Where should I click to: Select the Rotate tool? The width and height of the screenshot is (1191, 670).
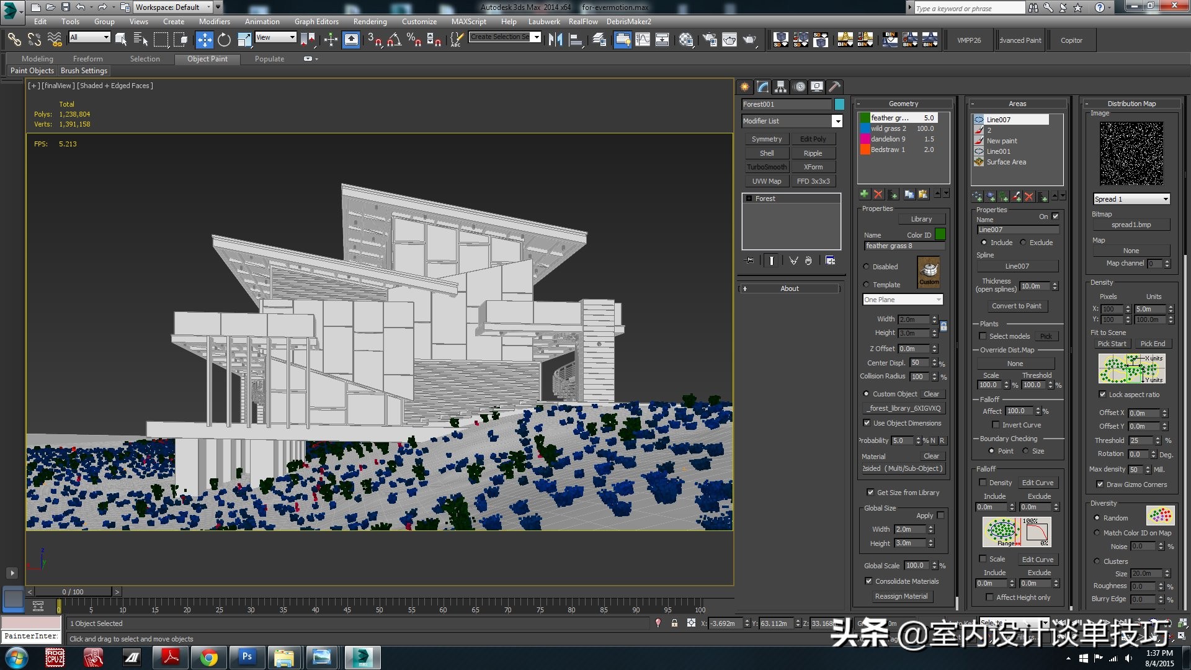(224, 40)
